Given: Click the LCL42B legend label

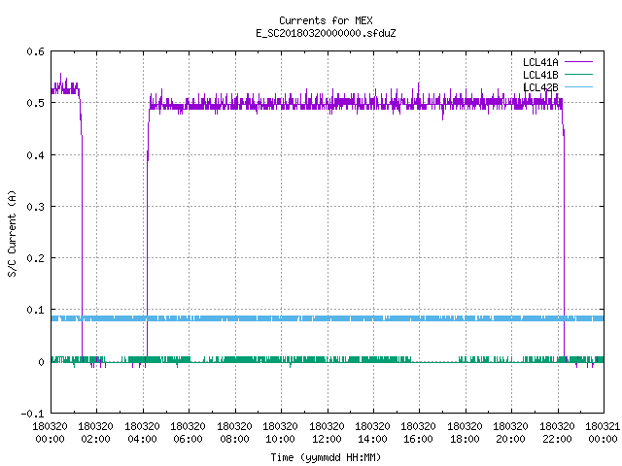Looking at the screenshot, I should tap(540, 87).
